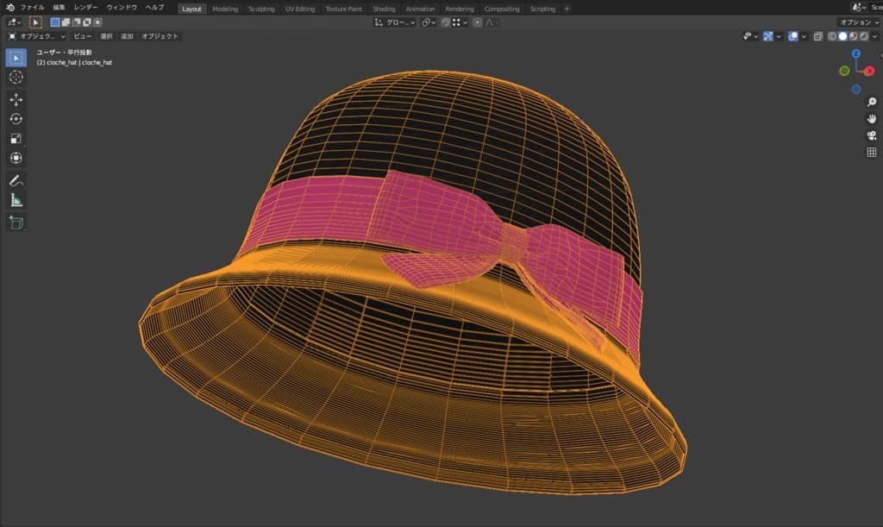Activate the Move tool
Screen dimensions: 883x527
click(x=16, y=99)
